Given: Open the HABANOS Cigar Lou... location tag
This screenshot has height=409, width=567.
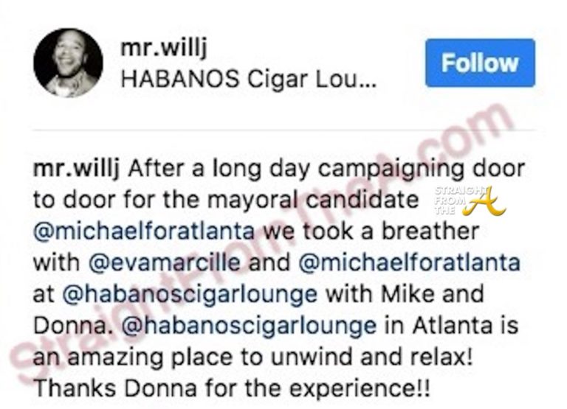Looking at the screenshot, I should [x=248, y=79].
